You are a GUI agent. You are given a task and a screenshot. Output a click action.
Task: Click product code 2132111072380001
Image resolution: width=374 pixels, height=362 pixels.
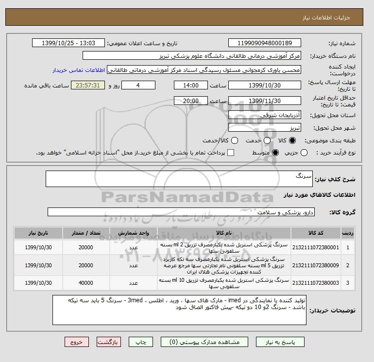click(x=316, y=247)
